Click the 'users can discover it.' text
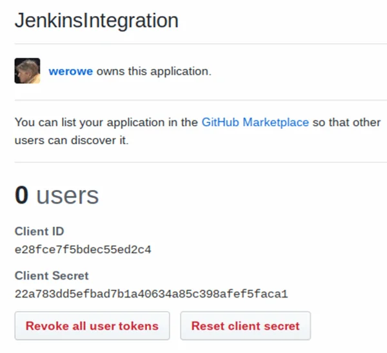The width and height of the screenshot is (387, 353). coord(72,140)
